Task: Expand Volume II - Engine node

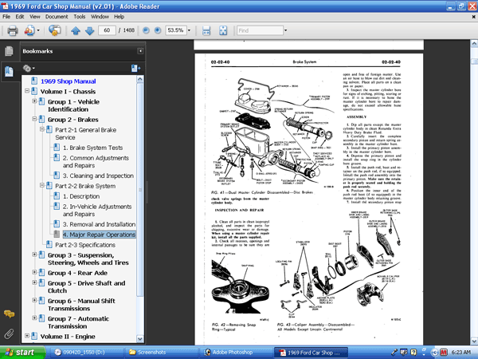Action: 27,336
